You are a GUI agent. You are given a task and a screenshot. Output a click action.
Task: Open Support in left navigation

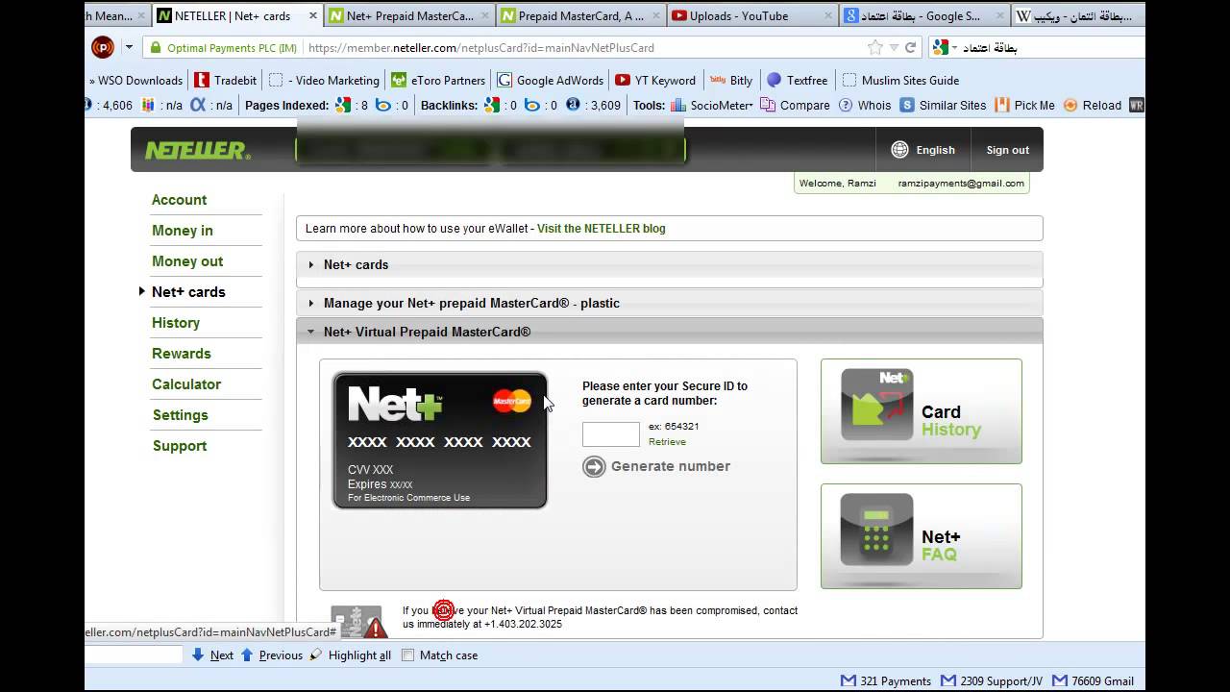click(180, 446)
